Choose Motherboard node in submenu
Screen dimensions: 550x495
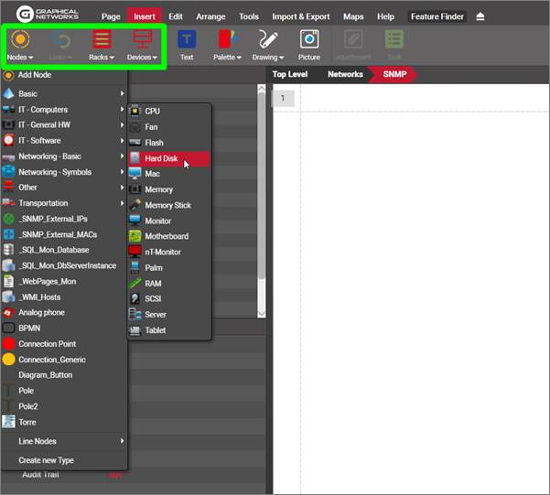click(169, 236)
